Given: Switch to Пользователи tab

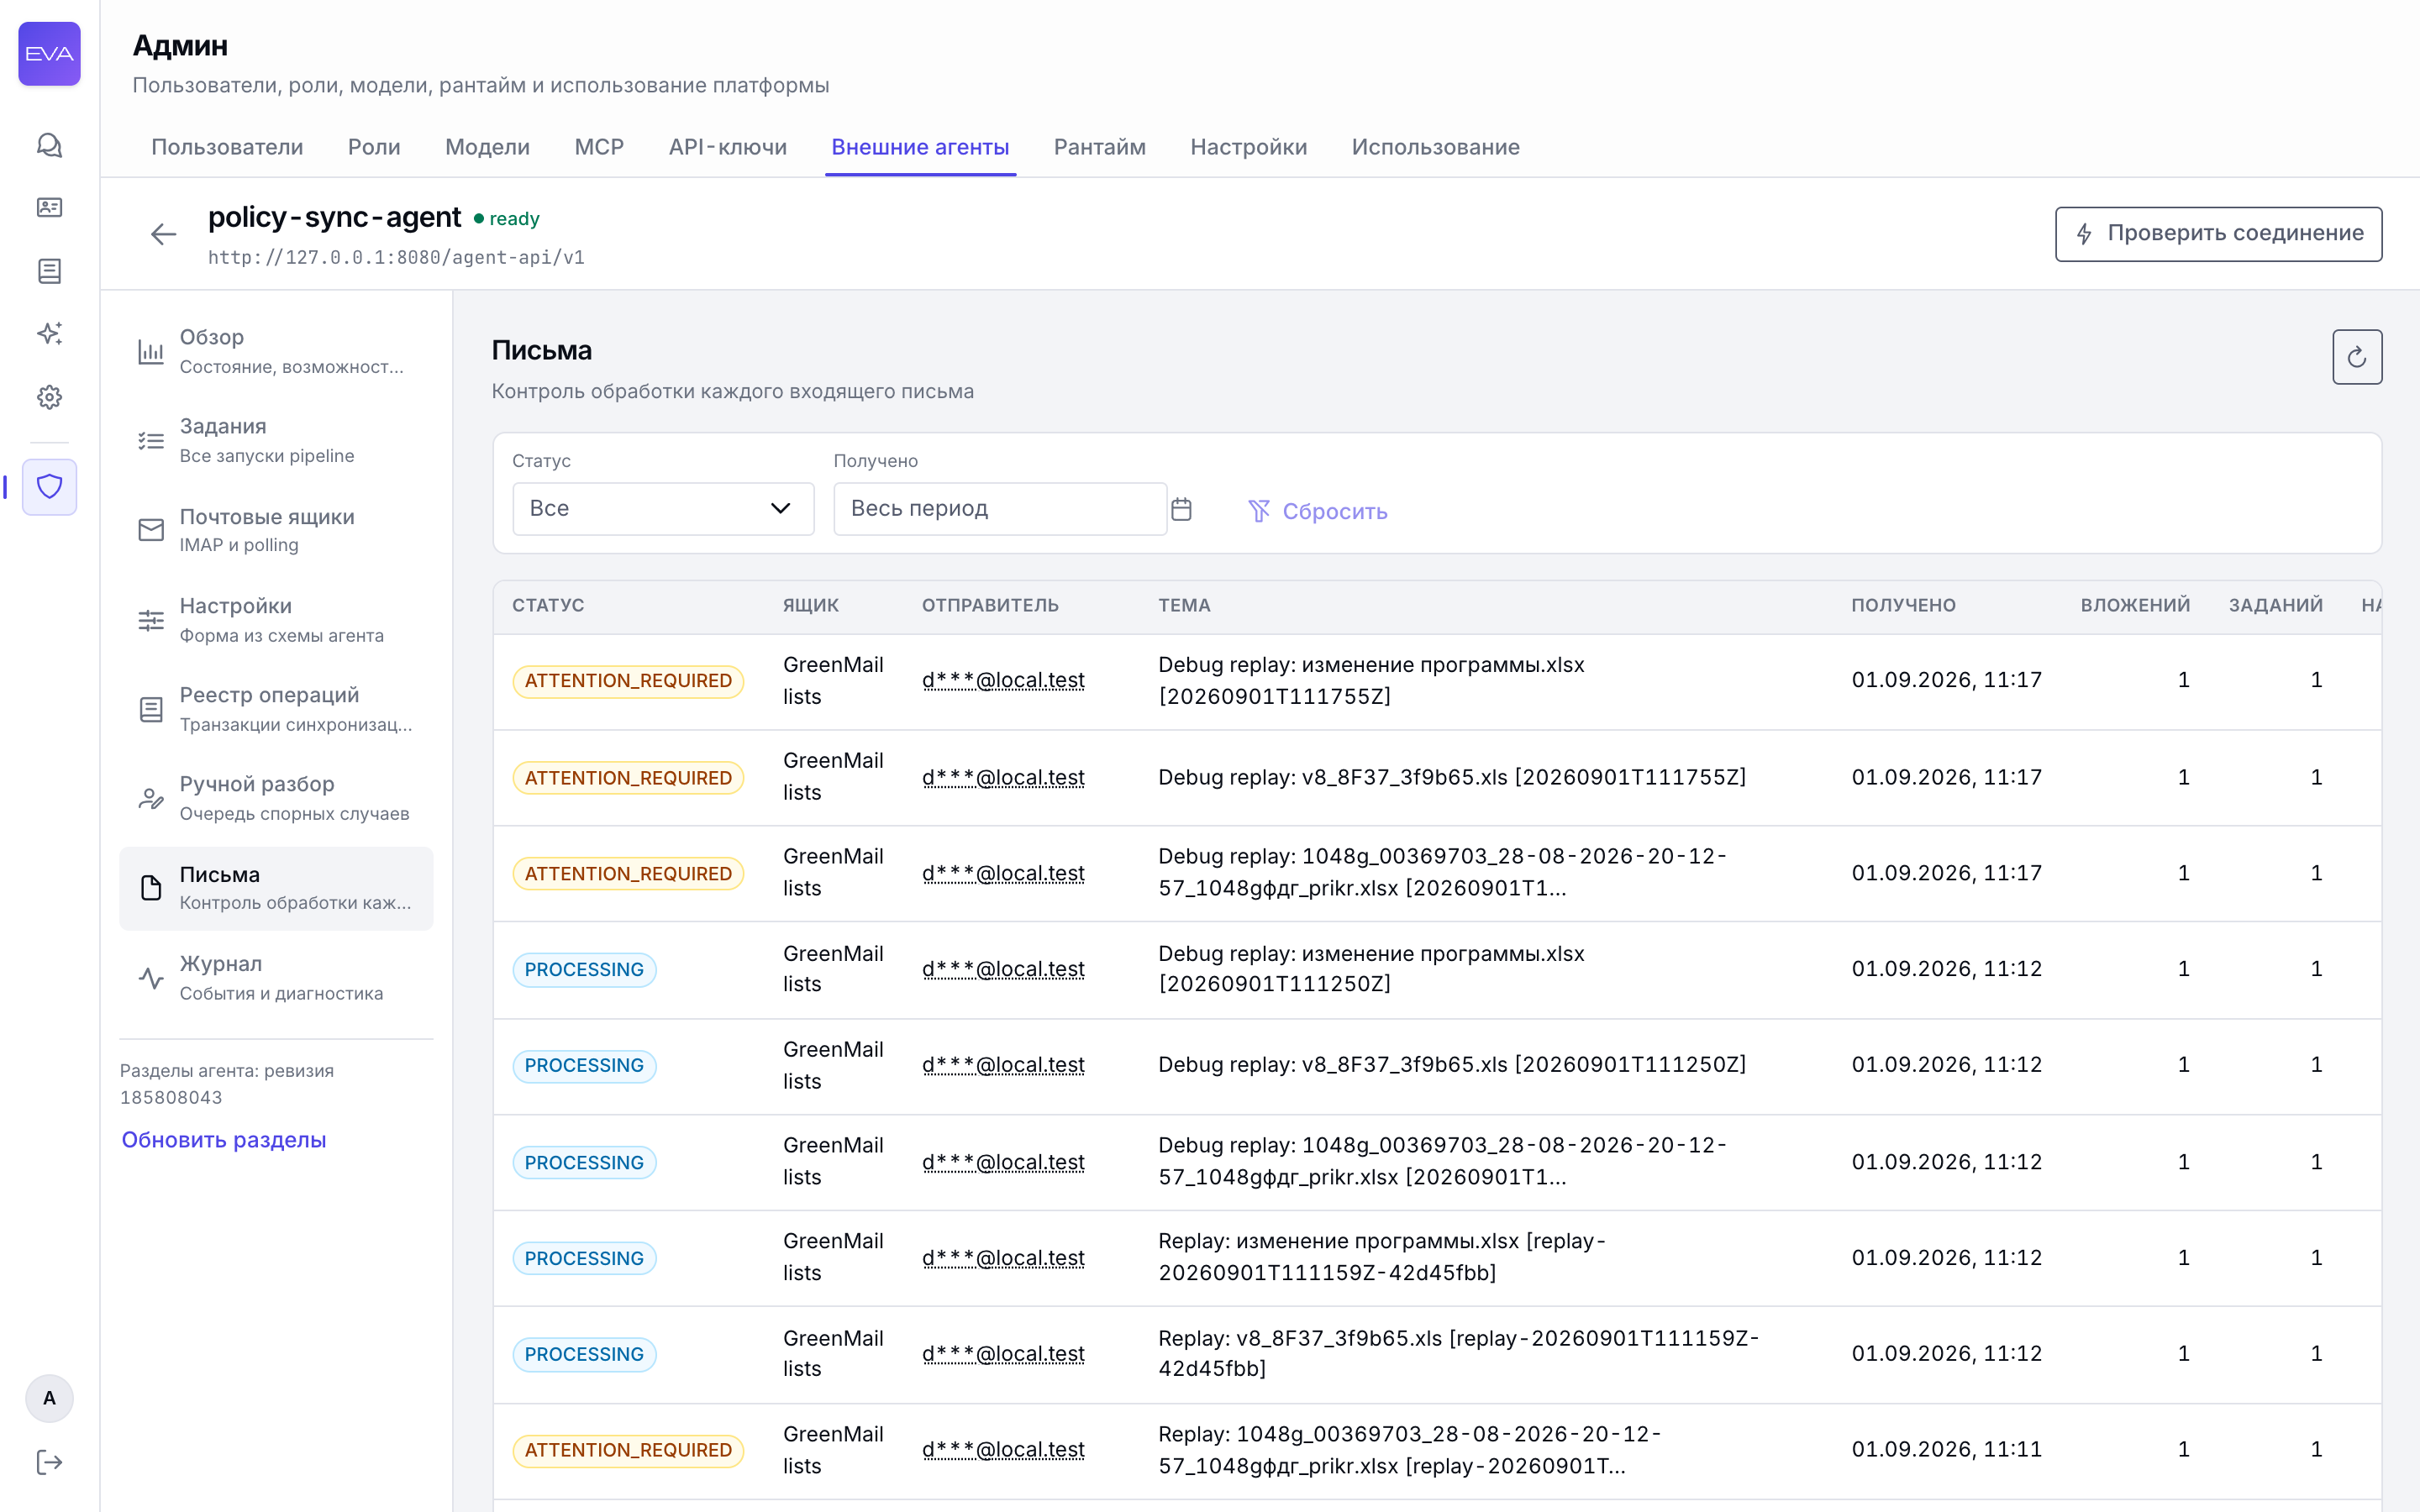Looking at the screenshot, I should coord(227,147).
